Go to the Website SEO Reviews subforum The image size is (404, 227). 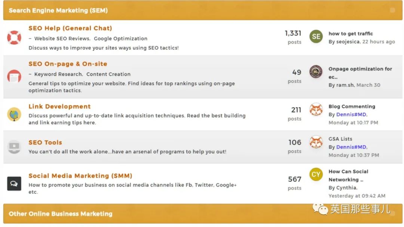62,39
